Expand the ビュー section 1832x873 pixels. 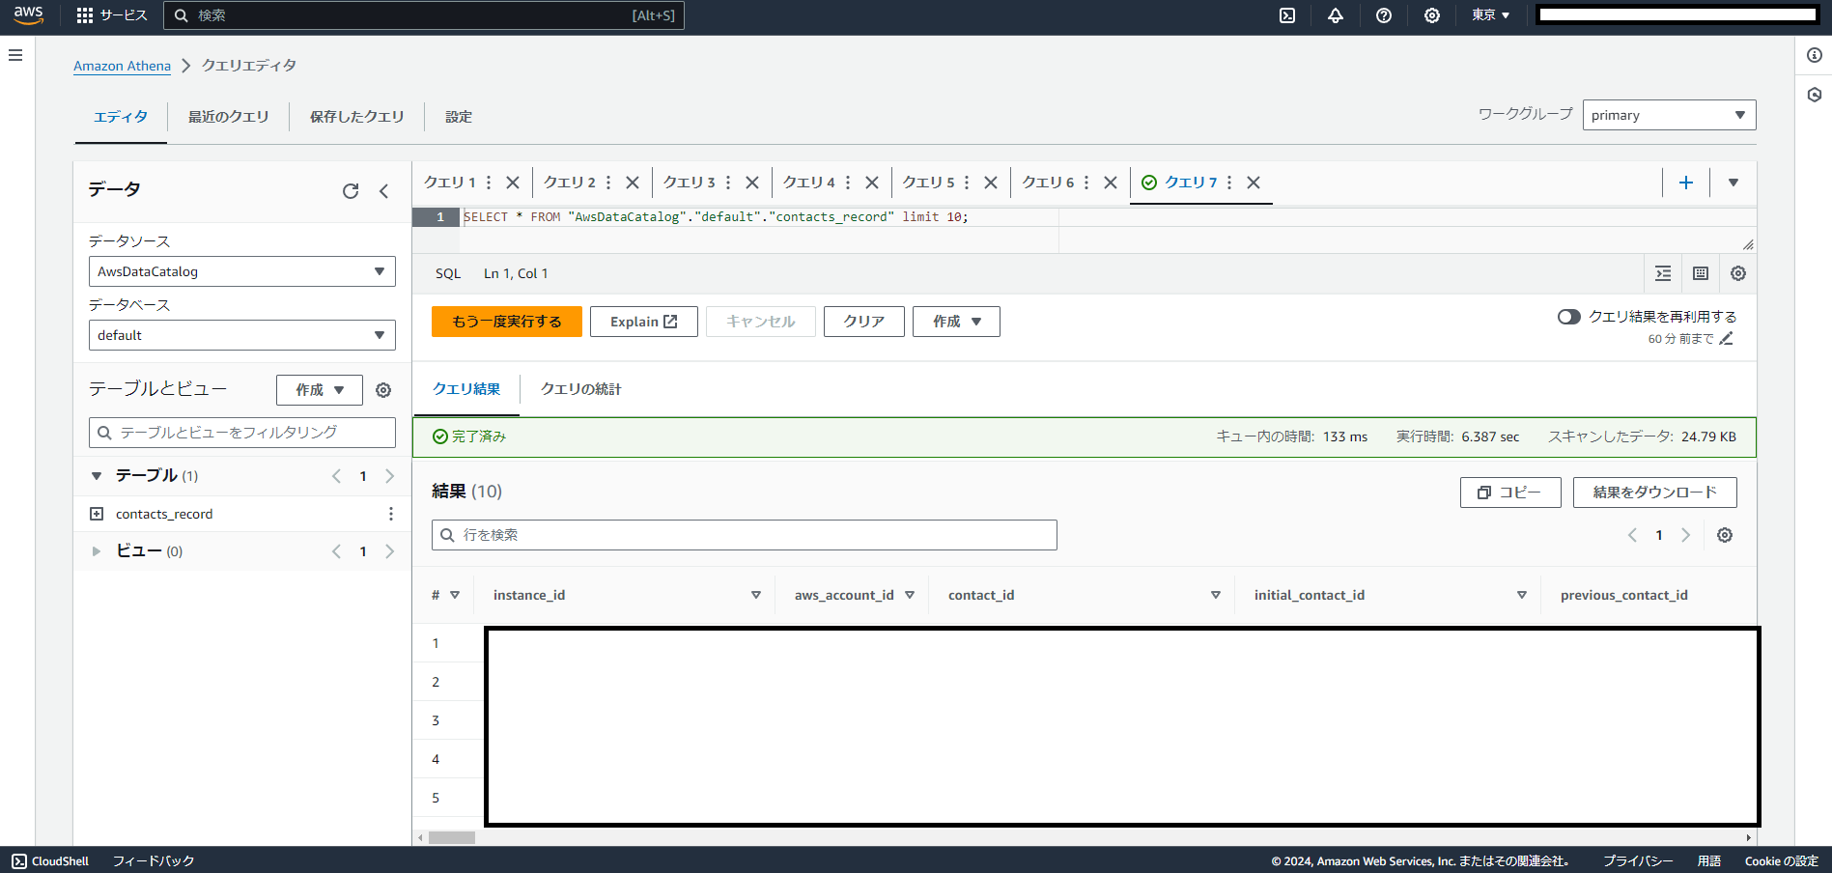(x=97, y=551)
